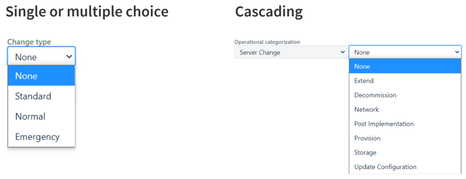466x179 pixels.
Task: Pick Post Implementation option
Action: [405, 124]
